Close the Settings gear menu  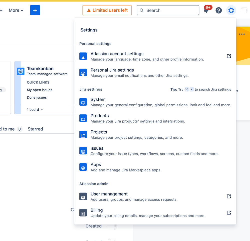click(231, 10)
